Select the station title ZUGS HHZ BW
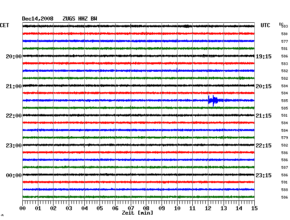Screen dimensions: 290x220 [80, 19]
